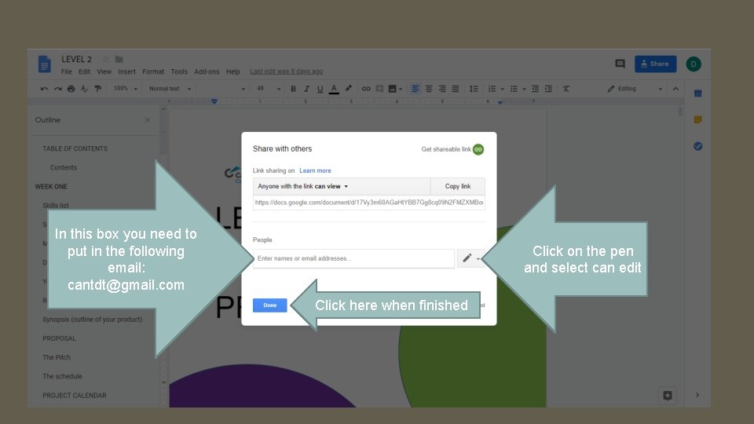
Task: Open the text color picker
Action: click(x=334, y=89)
